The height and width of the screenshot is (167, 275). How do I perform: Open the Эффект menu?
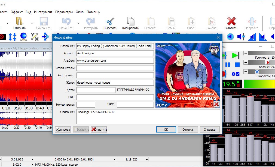pos(17,12)
